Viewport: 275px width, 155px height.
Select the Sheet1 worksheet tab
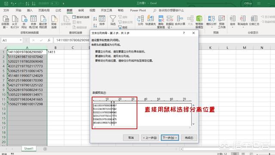(29, 149)
